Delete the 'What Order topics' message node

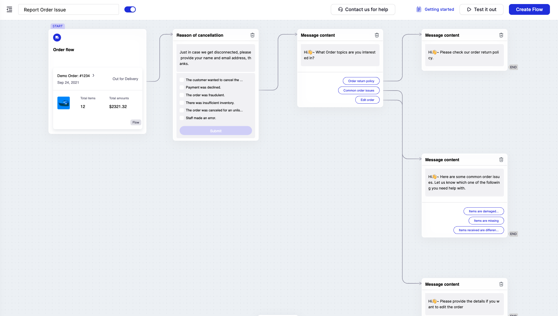[377, 35]
